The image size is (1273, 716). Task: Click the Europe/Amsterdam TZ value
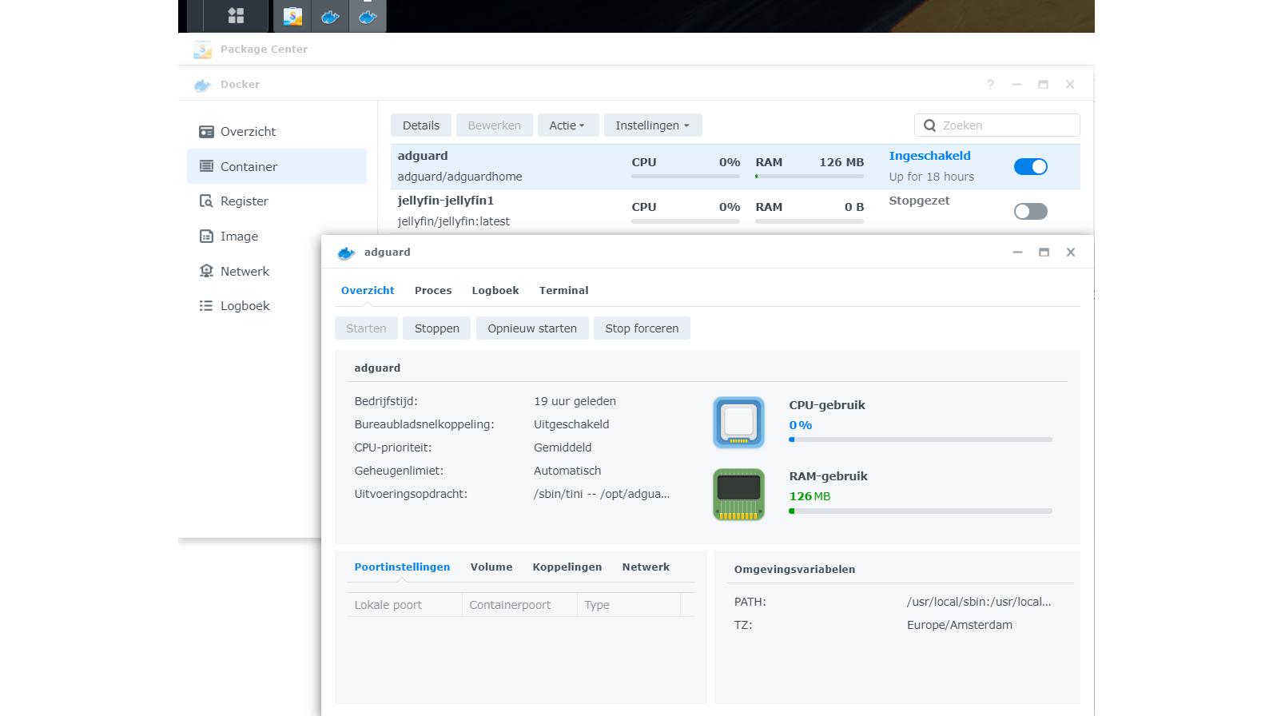click(x=960, y=625)
